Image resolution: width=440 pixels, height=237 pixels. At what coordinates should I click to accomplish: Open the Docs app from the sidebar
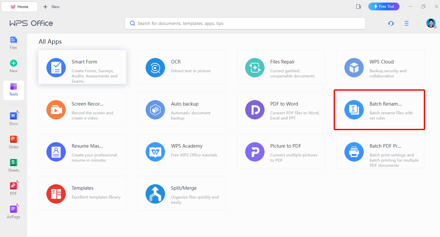pyautogui.click(x=13, y=117)
